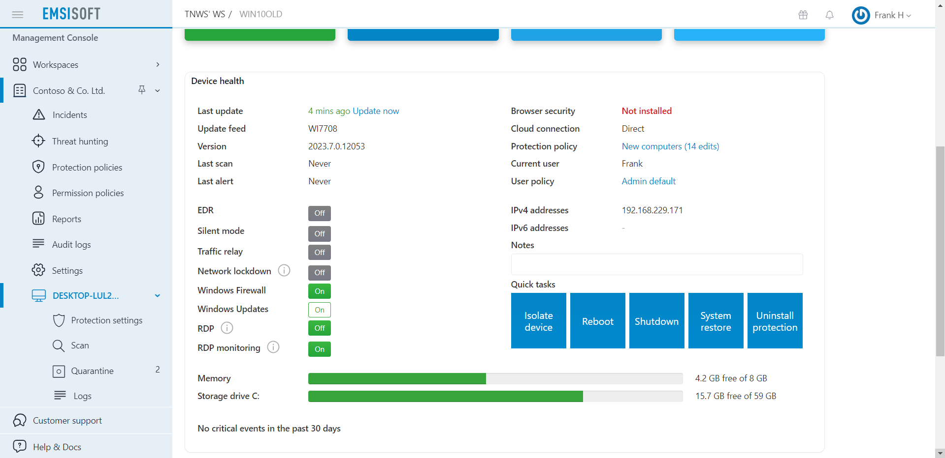Collapse Contoso & Co. Ltd. chevron

point(158,90)
